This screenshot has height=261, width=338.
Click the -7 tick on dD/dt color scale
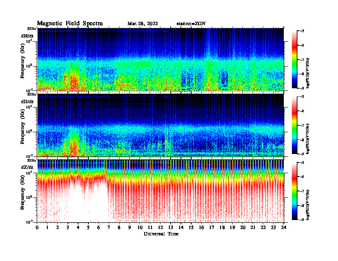(302, 125)
